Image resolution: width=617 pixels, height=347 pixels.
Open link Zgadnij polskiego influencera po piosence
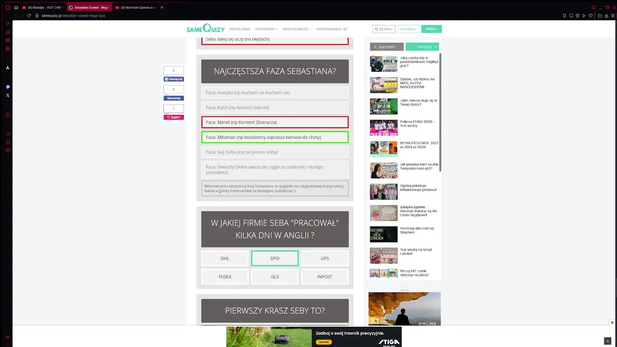click(x=418, y=187)
